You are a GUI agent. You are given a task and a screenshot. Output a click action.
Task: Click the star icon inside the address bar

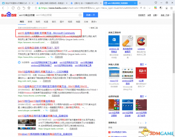click(x=144, y=8)
